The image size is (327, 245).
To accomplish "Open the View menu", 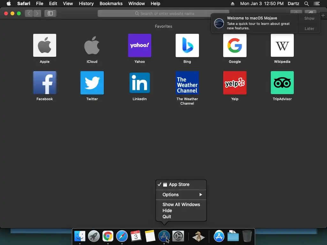I will tap(68, 4).
